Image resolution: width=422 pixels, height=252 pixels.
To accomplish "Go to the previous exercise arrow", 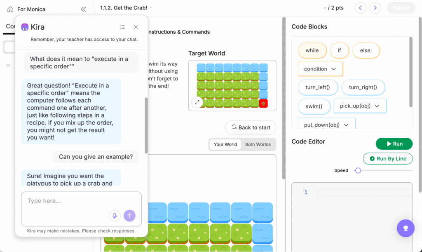I will point(361,8).
